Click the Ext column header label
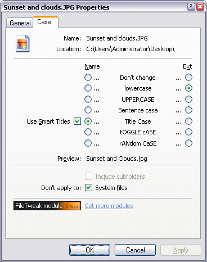The width and height of the screenshot is (207, 262). (x=187, y=66)
